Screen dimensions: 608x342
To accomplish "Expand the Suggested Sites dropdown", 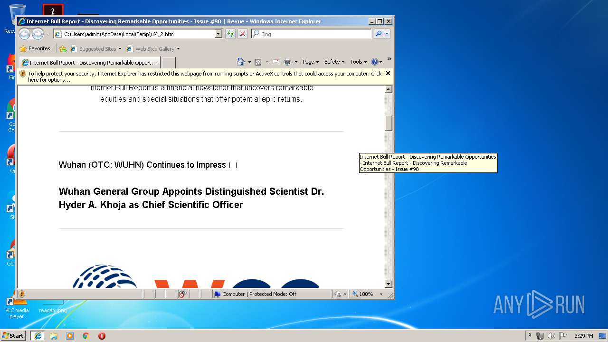I will click(x=120, y=48).
